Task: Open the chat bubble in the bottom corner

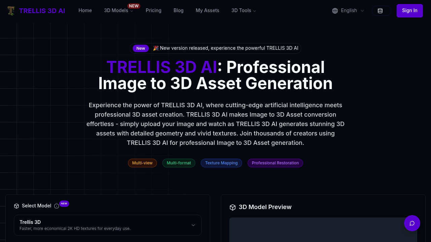Action: (x=412, y=223)
